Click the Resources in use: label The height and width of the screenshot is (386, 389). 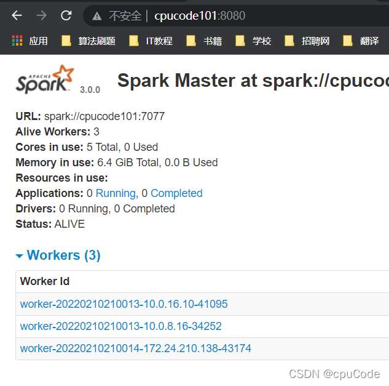(61, 178)
